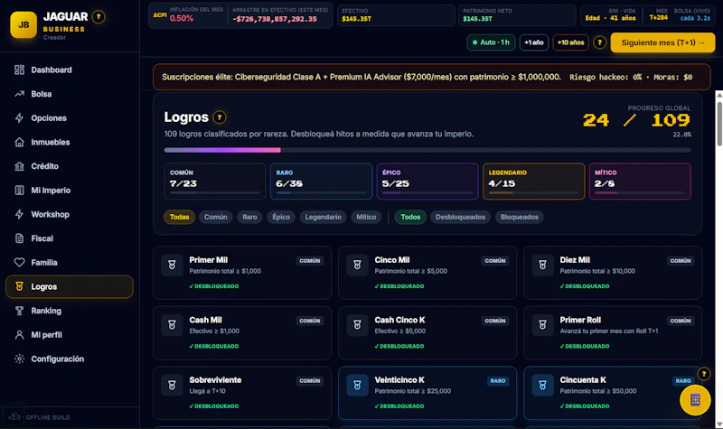Click the Bolsa trend-line icon
The image size is (723, 429).
click(x=19, y=94)
